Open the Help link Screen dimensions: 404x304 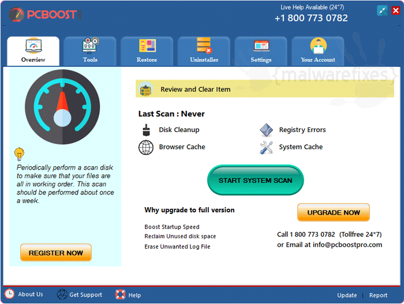[x=134, y=295]
